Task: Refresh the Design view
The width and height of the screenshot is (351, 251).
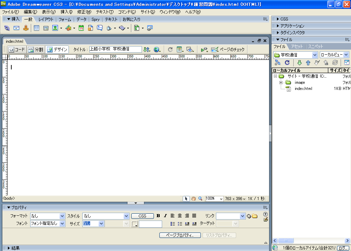Action: (170, 50)
